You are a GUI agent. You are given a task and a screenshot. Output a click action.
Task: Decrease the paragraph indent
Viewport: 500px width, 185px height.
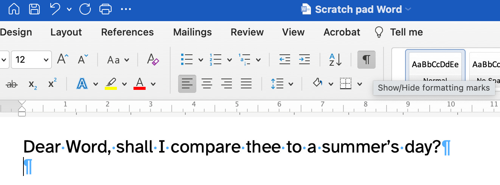tap(284, 59)
